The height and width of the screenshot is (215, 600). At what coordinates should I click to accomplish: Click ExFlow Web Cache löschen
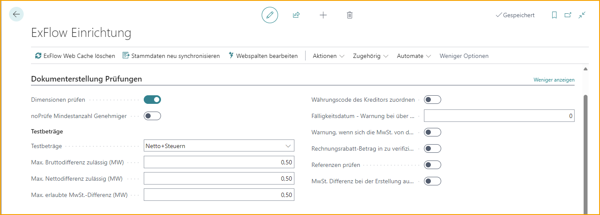click(x=75, y=56)
